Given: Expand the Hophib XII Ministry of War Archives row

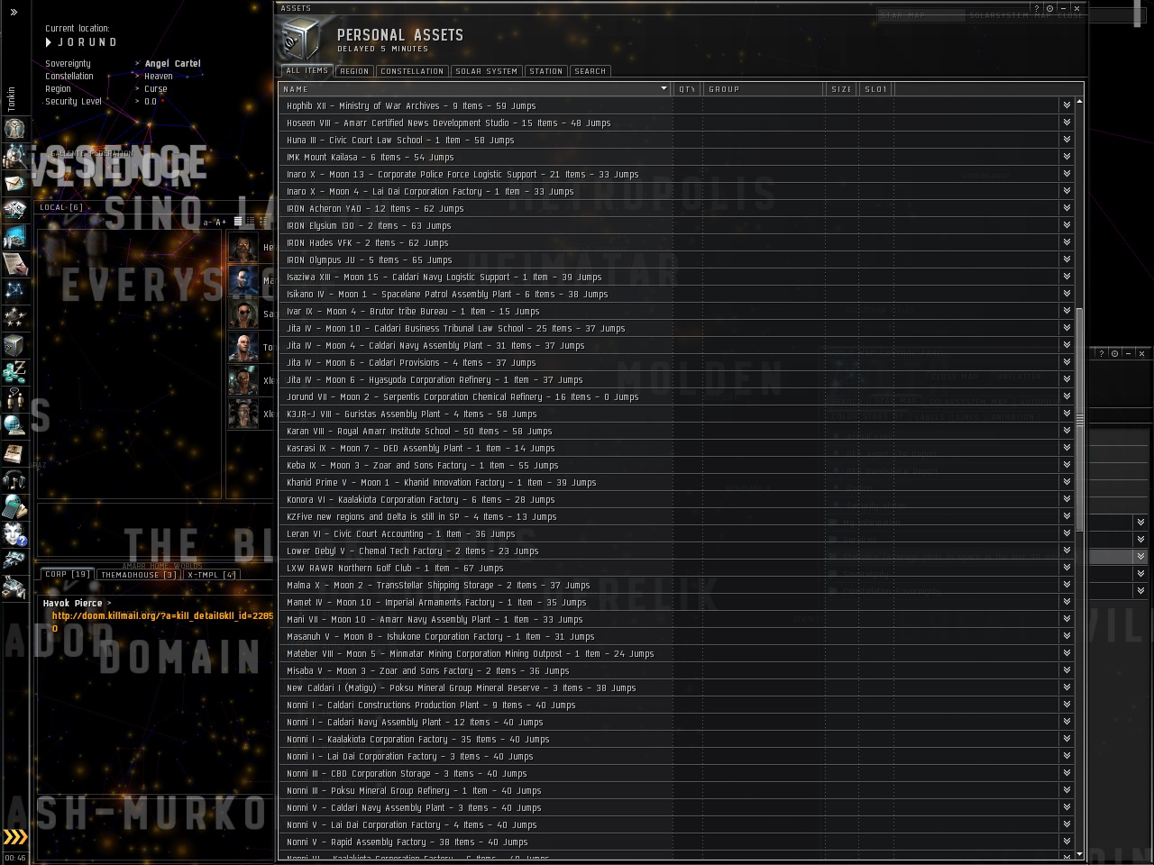Looking at the screenshot, I should [x=1067, y=105].
